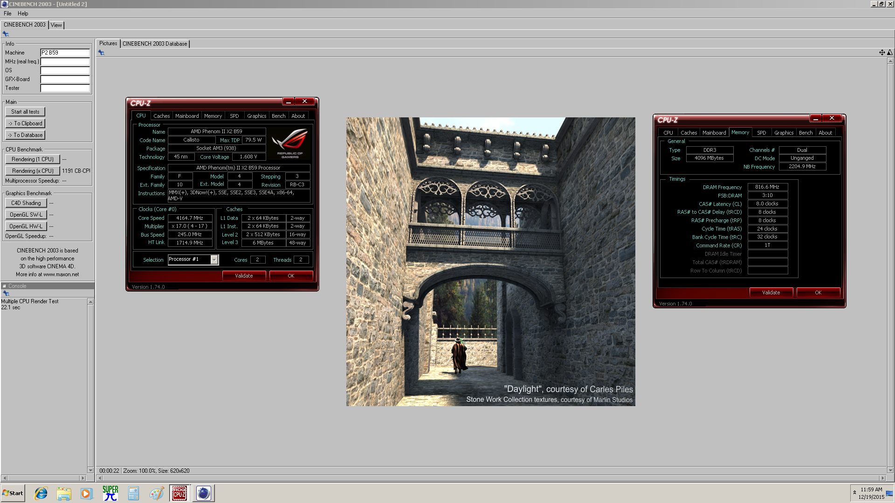Open Graphics tab in left CPU-Z window
The image size is (895, 503).
[x=257, y=116]
